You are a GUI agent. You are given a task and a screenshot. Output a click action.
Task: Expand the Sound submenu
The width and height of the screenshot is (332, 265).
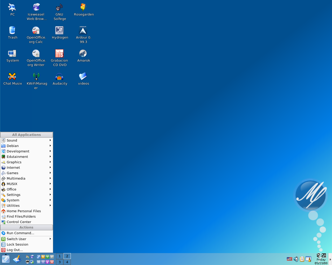point(26,140)
